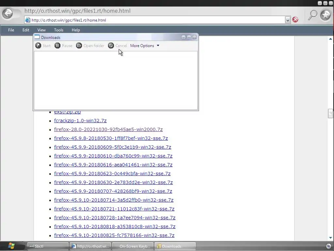Click the vertical scrollbar thumb
This screenshot has width=334, height=251.
pos(330,113)
